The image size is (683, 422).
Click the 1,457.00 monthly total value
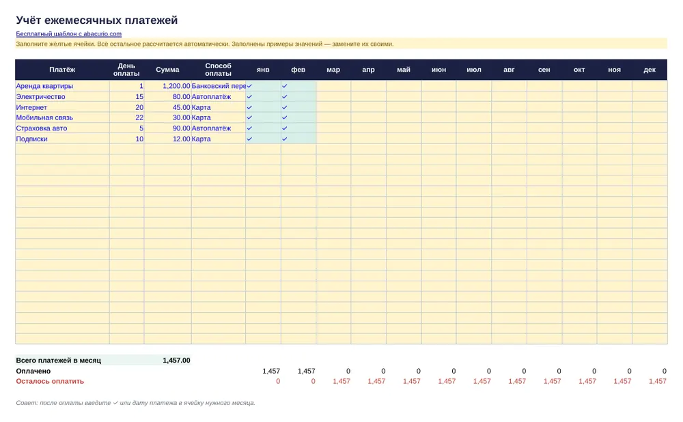pyautogui.click(x=176, y=360)
